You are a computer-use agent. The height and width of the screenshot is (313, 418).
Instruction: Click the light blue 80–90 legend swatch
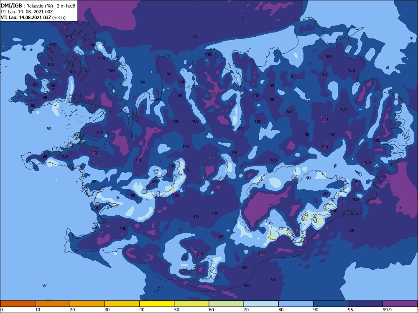point(296,304)
